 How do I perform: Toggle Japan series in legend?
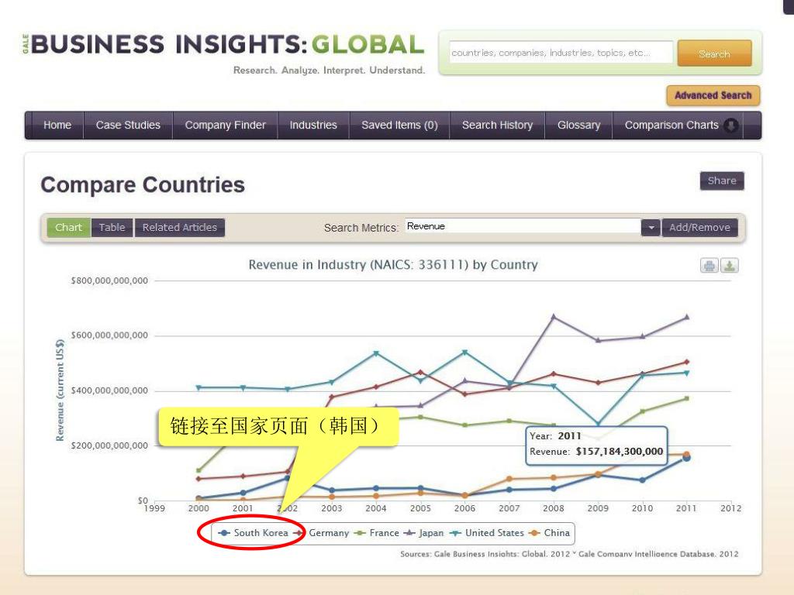pyautogui.click(x=423, y=533)
